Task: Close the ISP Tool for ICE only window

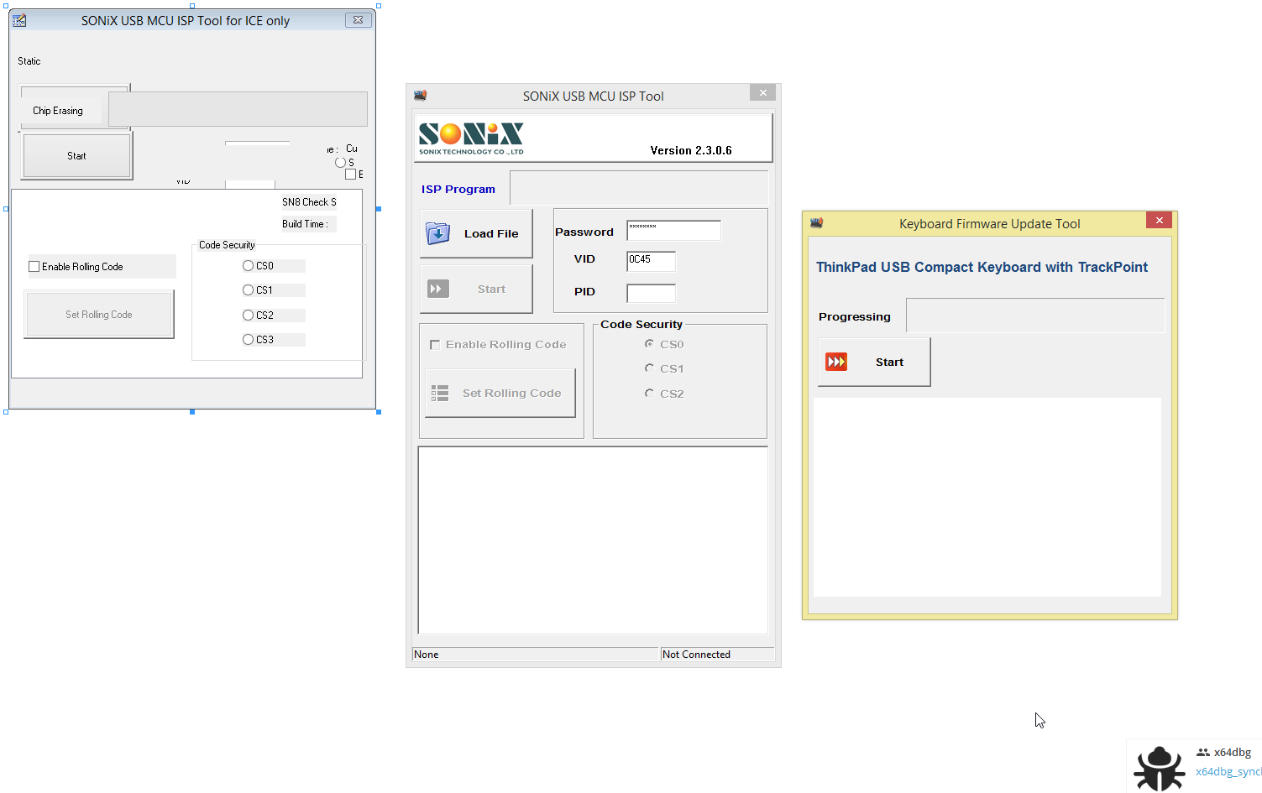Action: click(358, 20)
